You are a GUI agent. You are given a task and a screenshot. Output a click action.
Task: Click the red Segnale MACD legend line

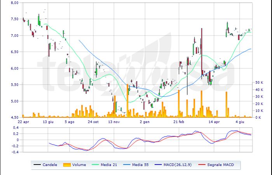[202, 165]
